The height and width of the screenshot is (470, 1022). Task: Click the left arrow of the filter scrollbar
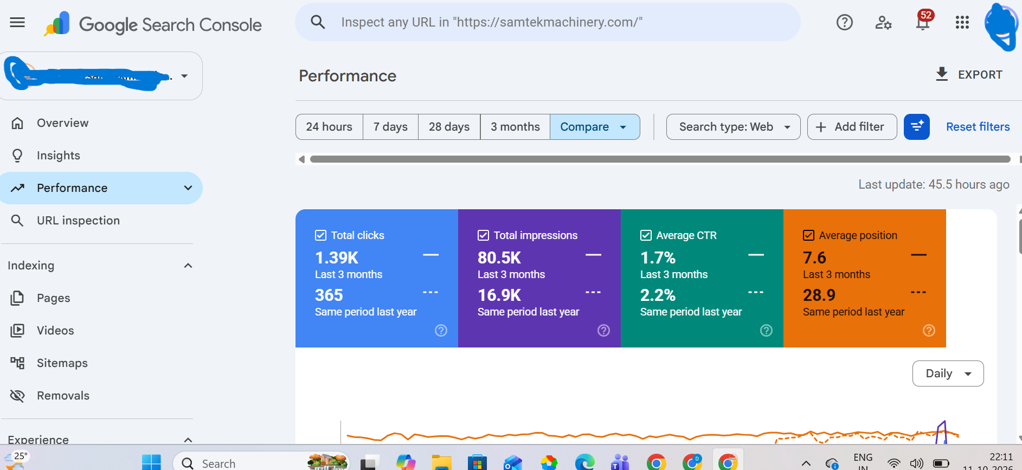coord(301,159)
